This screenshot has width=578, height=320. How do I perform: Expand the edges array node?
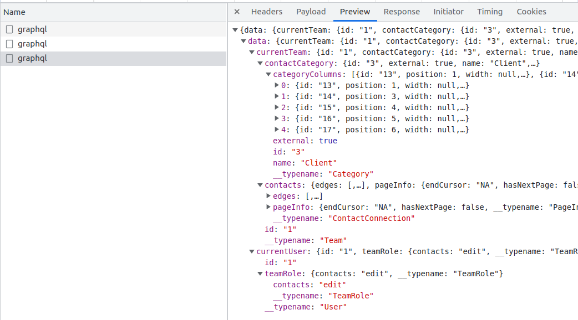click(269, 196)
